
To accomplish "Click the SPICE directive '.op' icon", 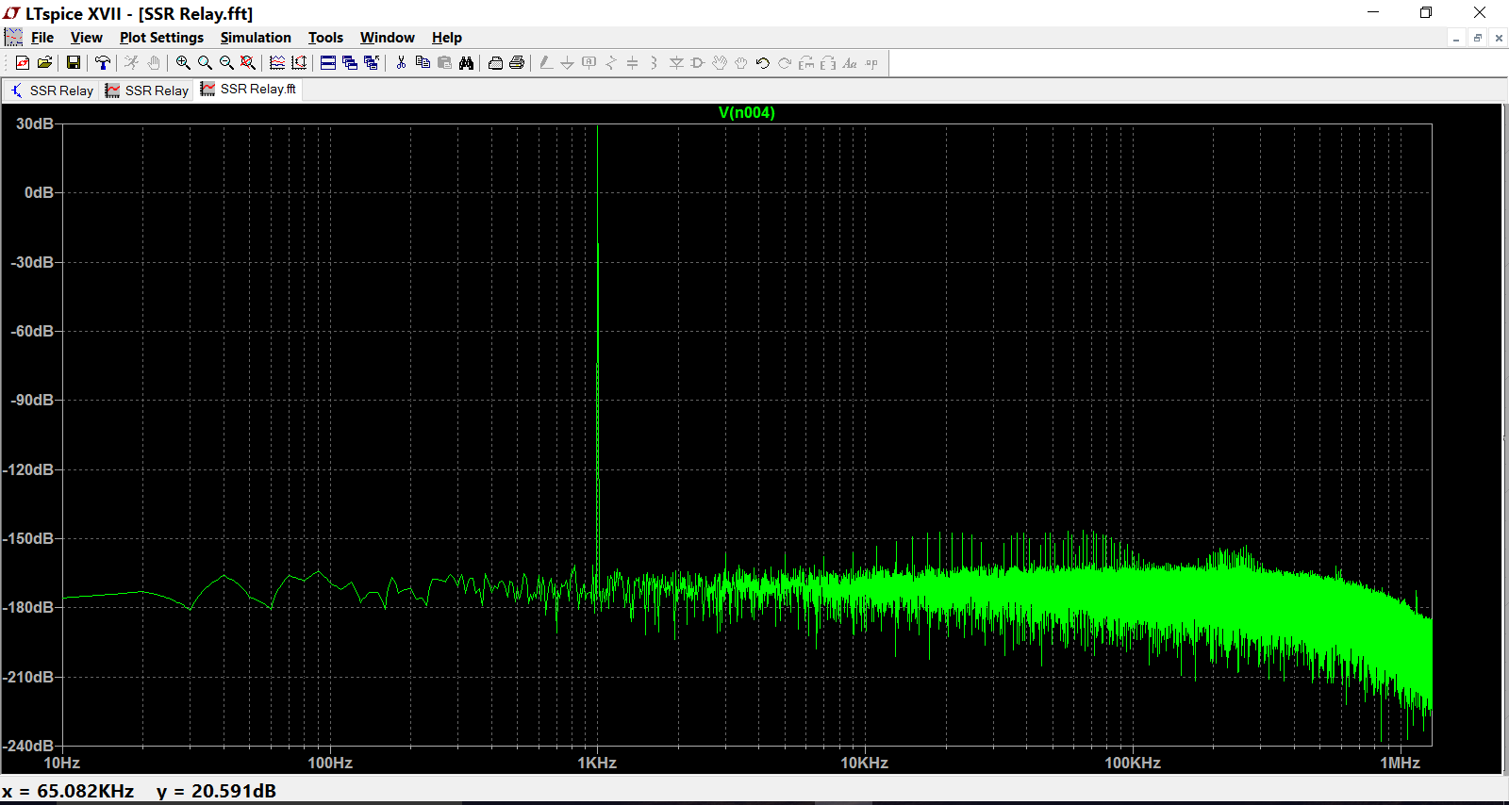I will coord(871,63).
